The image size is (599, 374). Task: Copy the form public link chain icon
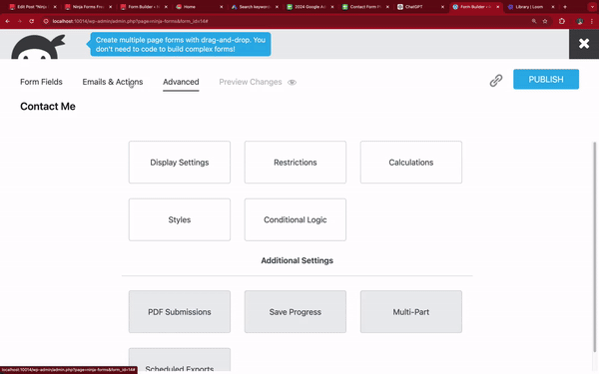point(496,80)
